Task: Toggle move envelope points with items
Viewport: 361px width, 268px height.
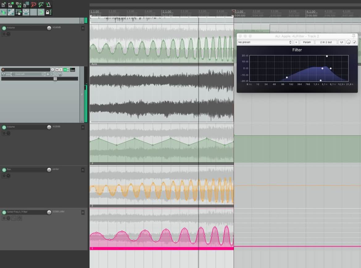Action: click(26, 12)
